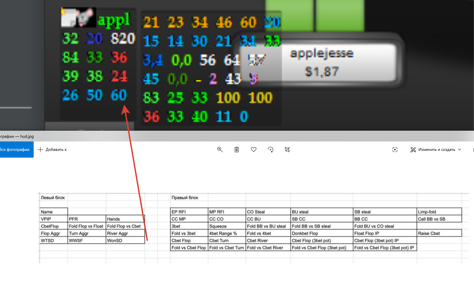
Task: Click the note icon in the HUD
Action: (69, 18)
